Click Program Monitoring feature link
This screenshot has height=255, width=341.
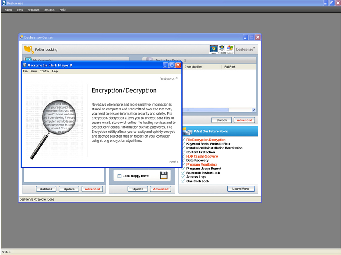coord(201,165)
